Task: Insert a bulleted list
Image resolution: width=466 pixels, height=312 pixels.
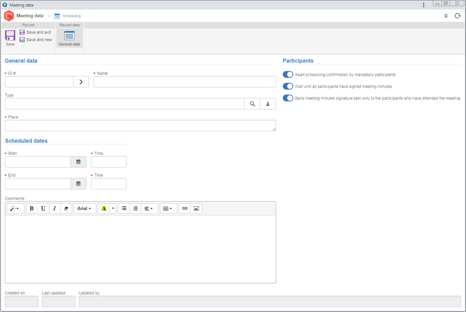Action: [x=124, y=209]
